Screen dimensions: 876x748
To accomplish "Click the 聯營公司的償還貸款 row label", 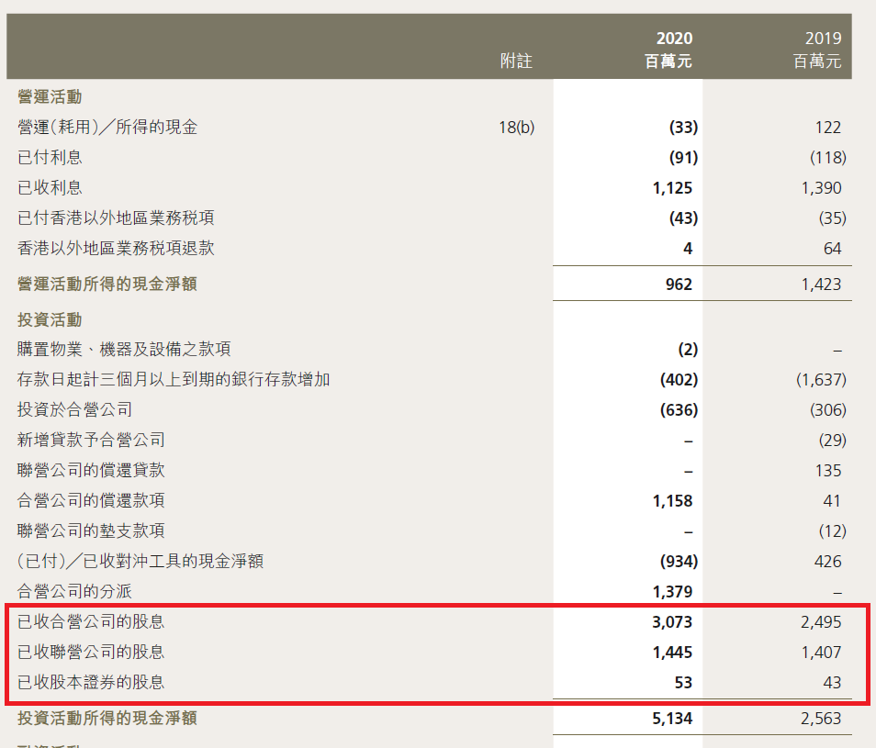I will point(91,470).
